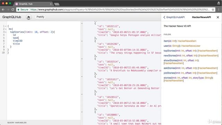
Task: Select the GraphQL Hub tab
Action: (33, 4)
